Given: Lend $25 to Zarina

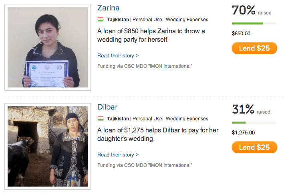Looking at the screenshot, I should [x=254, y=48].
